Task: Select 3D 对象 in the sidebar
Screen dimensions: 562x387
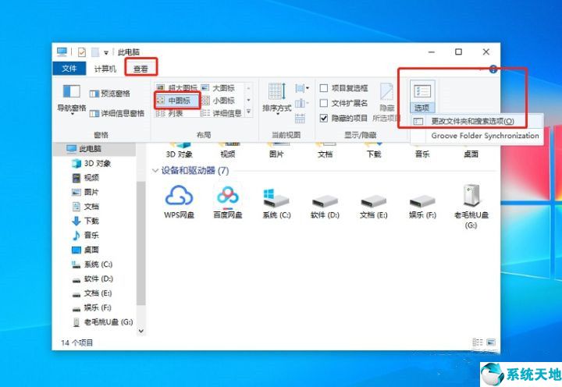Action: click(92, 163)
